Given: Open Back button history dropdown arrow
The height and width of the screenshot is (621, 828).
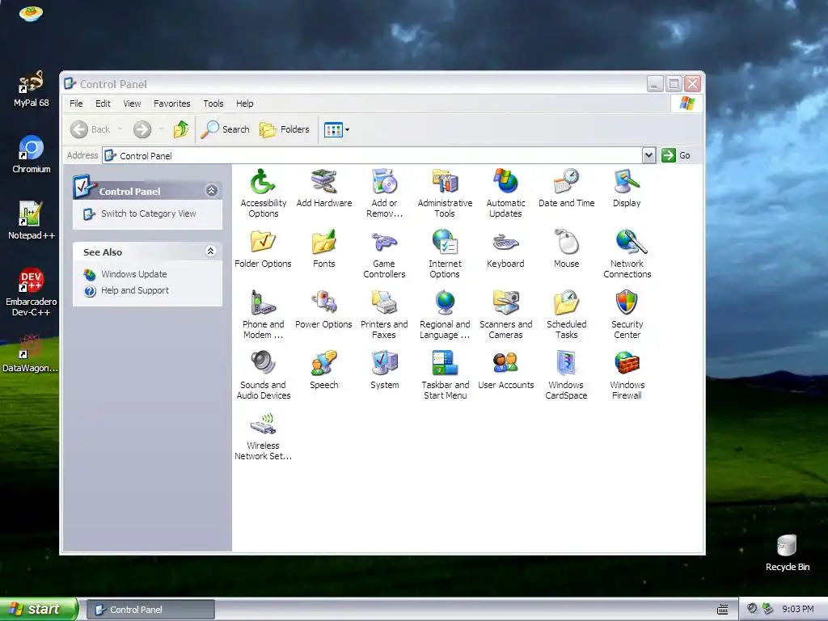Looking at the screenshot, I should click(120, 129).
